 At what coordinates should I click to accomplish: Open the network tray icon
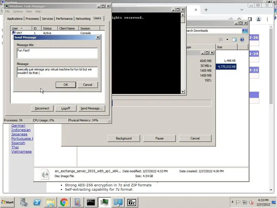click(245, 202)
